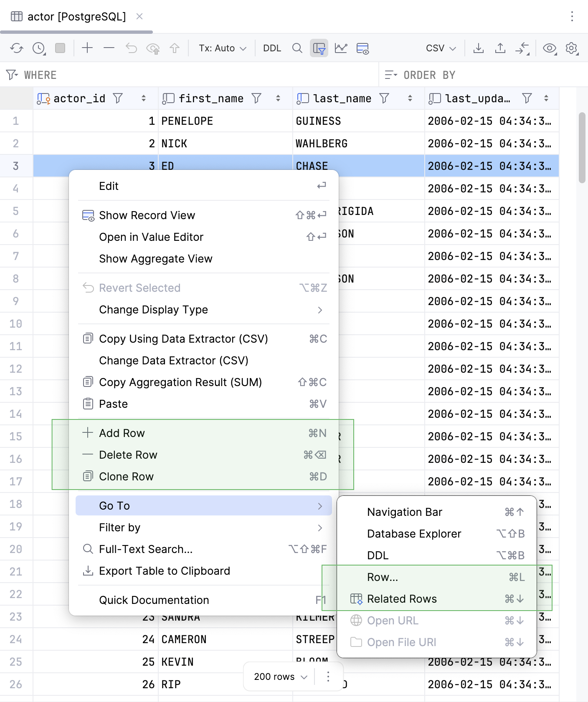Open the Show Chart icon
Screen dimensions: 588x702
341,48
